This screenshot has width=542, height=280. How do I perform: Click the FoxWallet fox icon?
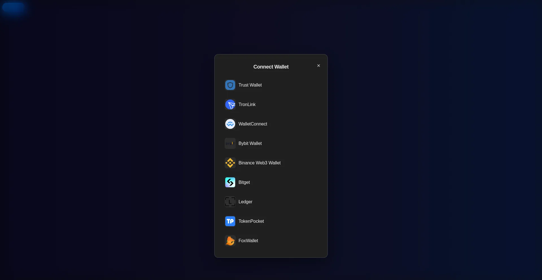coord(230,241)
